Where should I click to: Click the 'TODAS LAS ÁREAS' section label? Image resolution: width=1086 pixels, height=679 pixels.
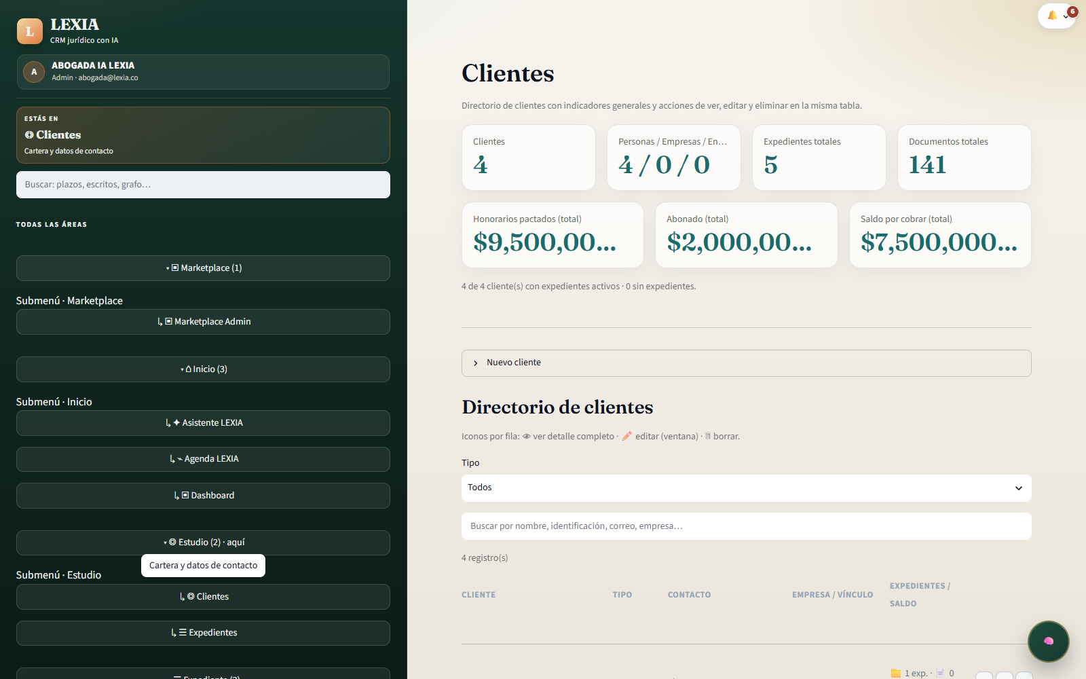pos(52,225)
